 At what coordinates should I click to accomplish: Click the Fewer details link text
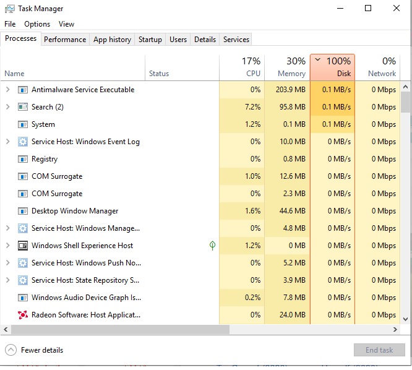point(42,350)
